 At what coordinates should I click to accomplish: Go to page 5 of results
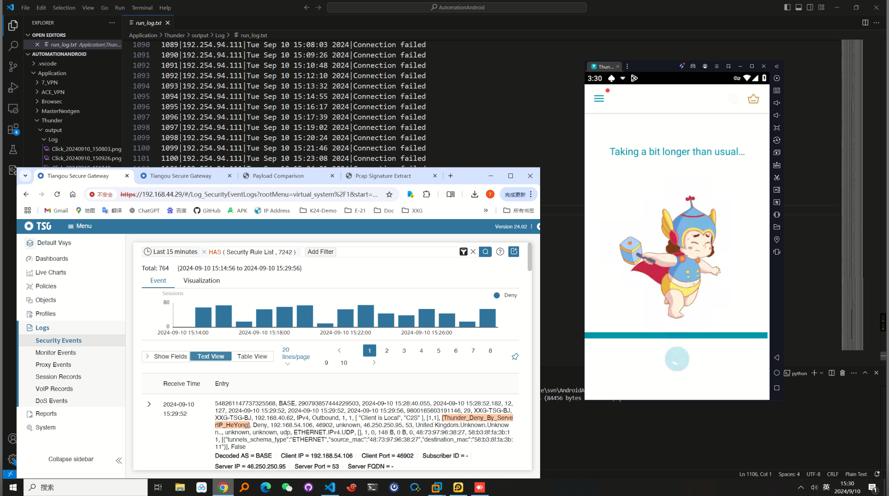click(438, 351)
